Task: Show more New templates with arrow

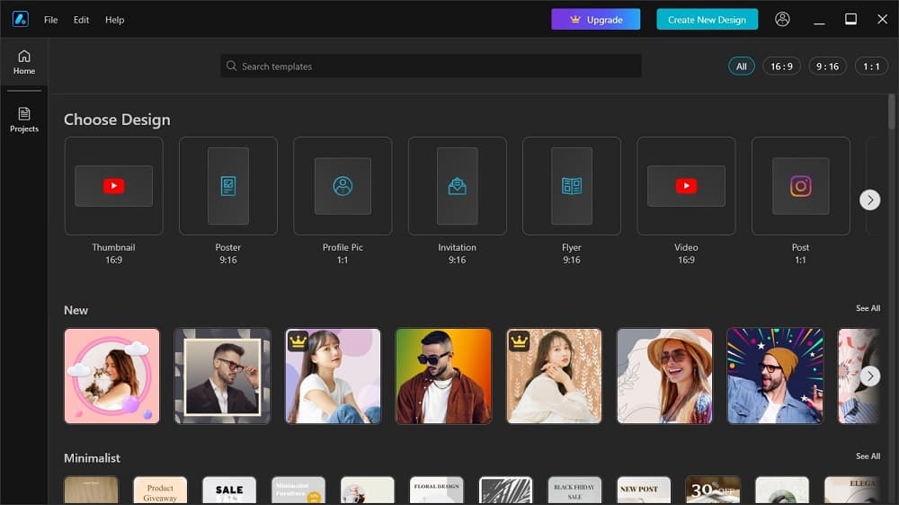Action: [869, 376]
